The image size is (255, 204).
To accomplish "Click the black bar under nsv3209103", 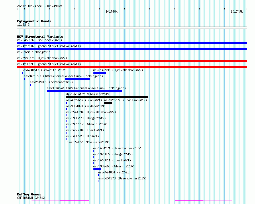I will point(108,103).
